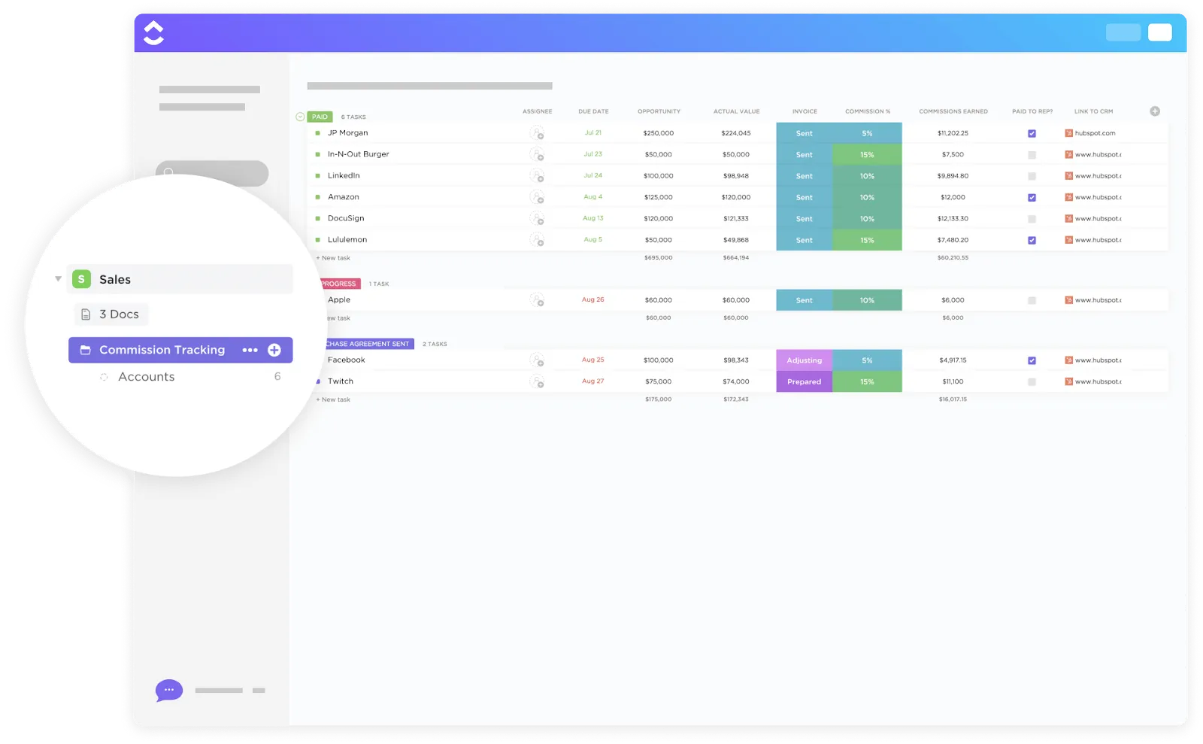Viewport: 1203px width, 744px height.
Task: Tick the Twitch Paid to Rep checkbox
Action: (x=1032, y=382)
